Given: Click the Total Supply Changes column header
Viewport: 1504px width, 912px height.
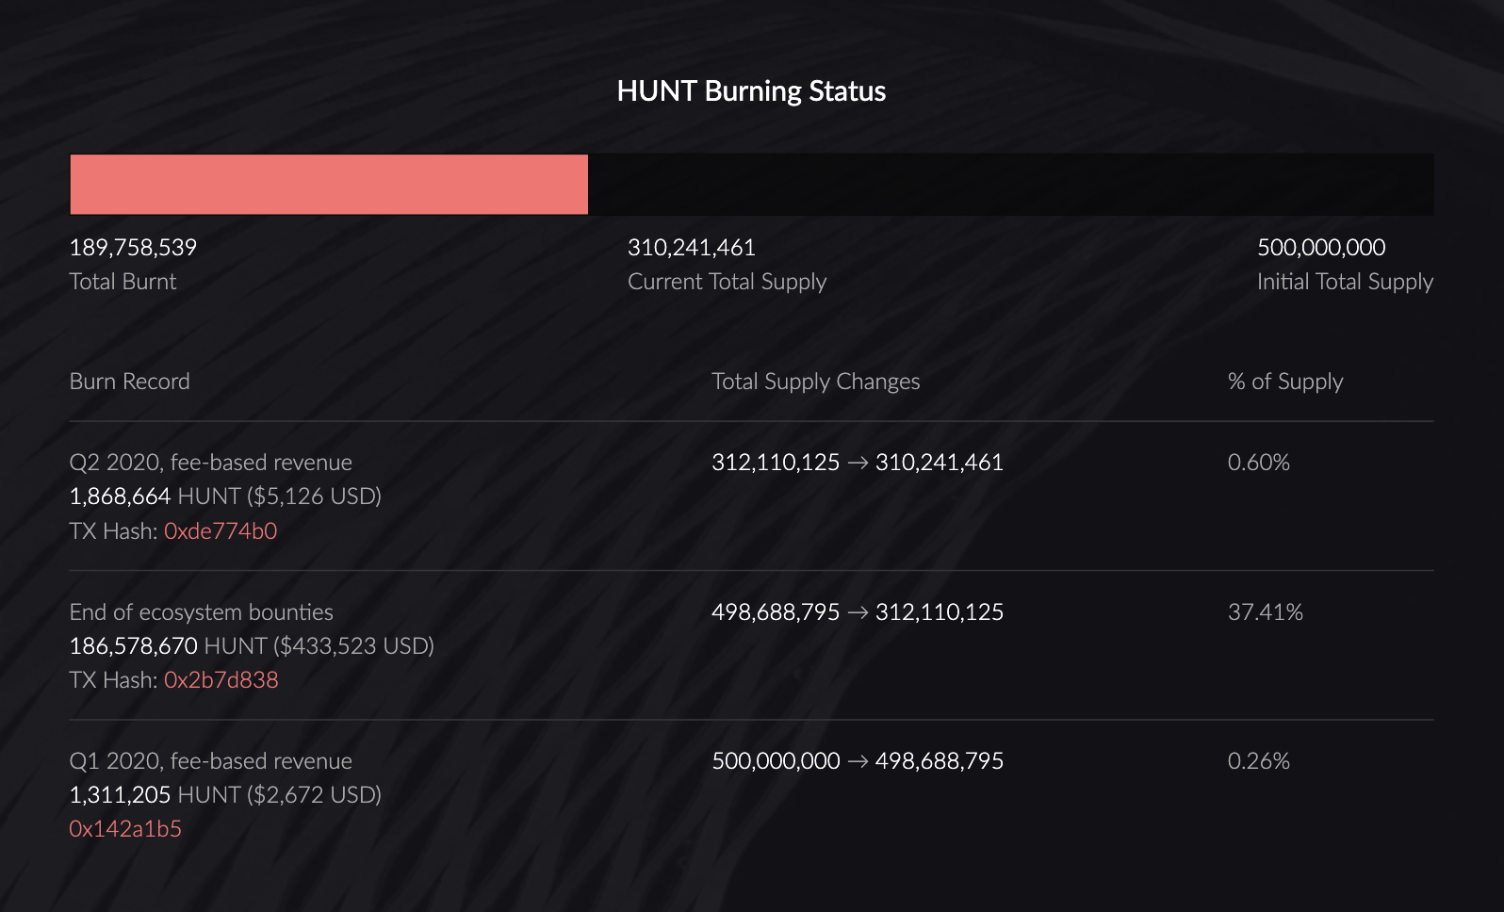Looking at the screenshot, I should [x=815, y=382].
